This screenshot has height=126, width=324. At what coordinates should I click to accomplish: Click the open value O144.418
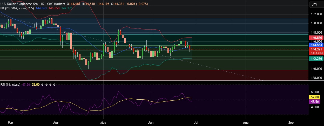click(73, 4)
